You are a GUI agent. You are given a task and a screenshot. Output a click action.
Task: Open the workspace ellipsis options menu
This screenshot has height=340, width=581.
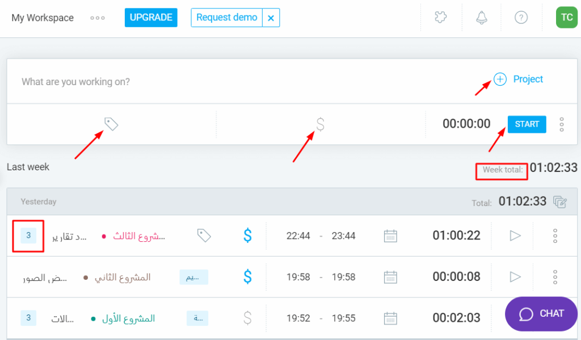coord(97,18)
